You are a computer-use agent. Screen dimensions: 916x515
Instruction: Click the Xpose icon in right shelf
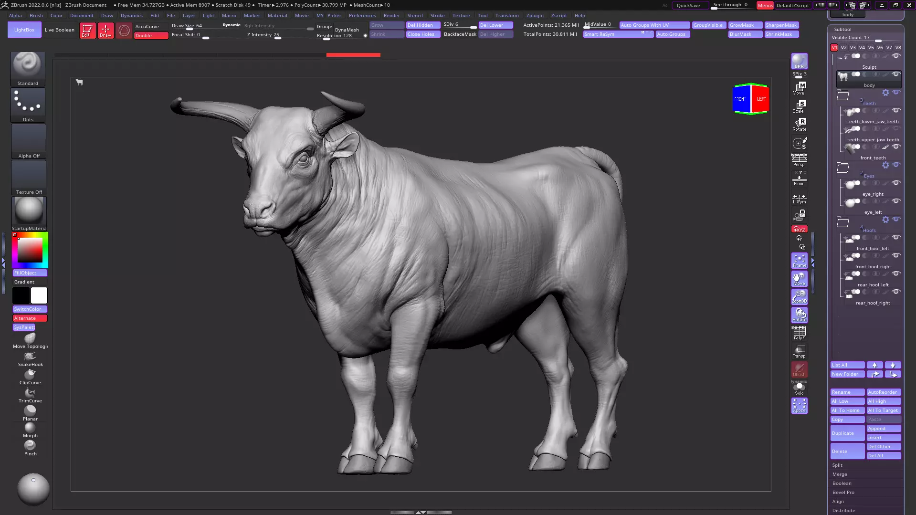coord(799,406)
